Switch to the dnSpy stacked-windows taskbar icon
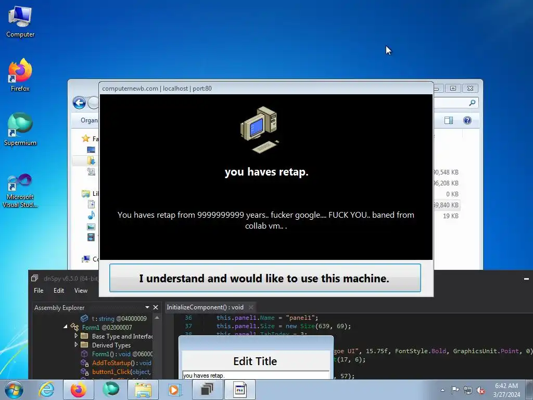 pyautogui.click(x=207, y=390)
